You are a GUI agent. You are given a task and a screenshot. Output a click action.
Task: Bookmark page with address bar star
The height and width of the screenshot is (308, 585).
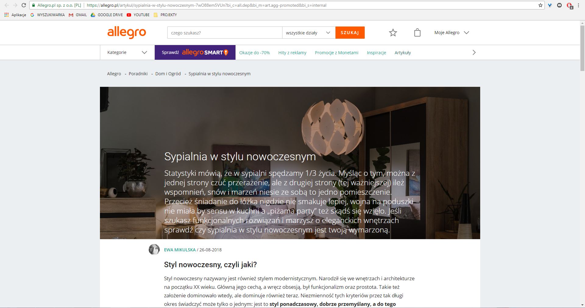coord(541,5)
